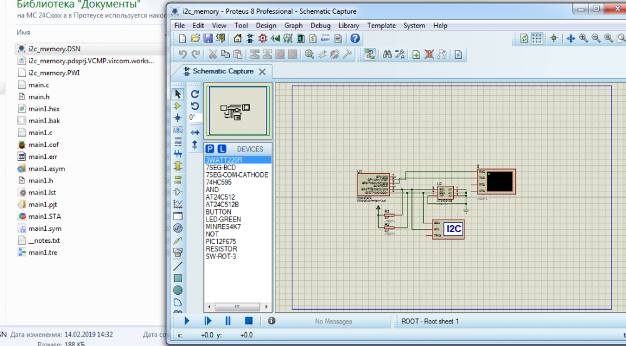Viewport: 626px width, 346px height.
Task: Click the rotation angle input field
Action: 196,117
